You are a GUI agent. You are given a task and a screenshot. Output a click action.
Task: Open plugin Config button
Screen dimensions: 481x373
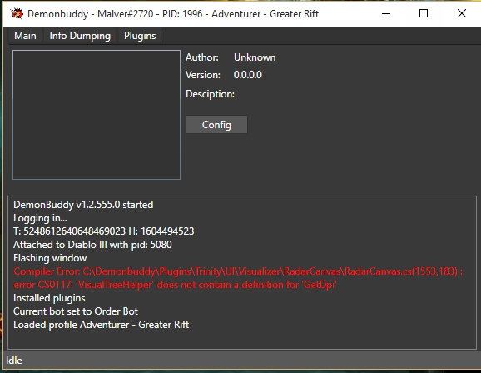coord(216,125)
